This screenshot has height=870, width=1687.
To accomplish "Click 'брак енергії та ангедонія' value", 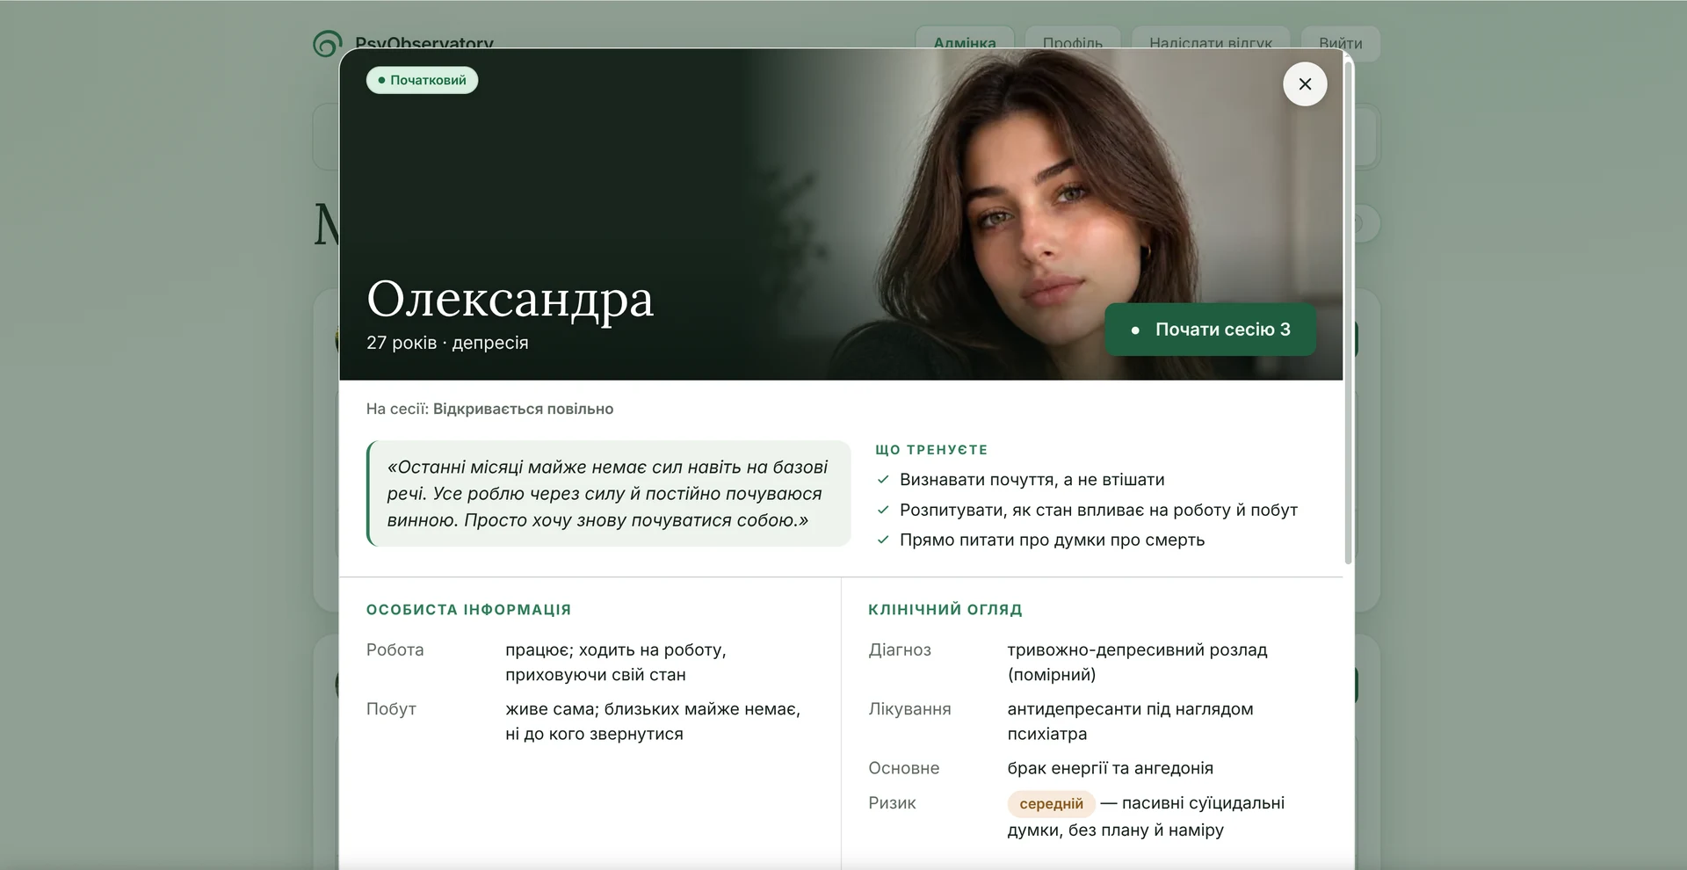I will pos(1110,768).
